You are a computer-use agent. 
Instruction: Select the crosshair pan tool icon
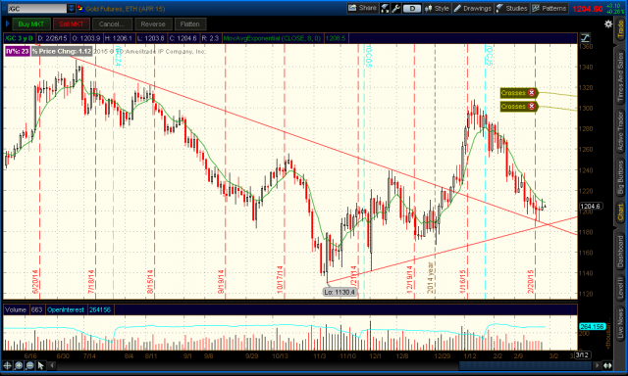pyautogui.click(x=7, y=365)
